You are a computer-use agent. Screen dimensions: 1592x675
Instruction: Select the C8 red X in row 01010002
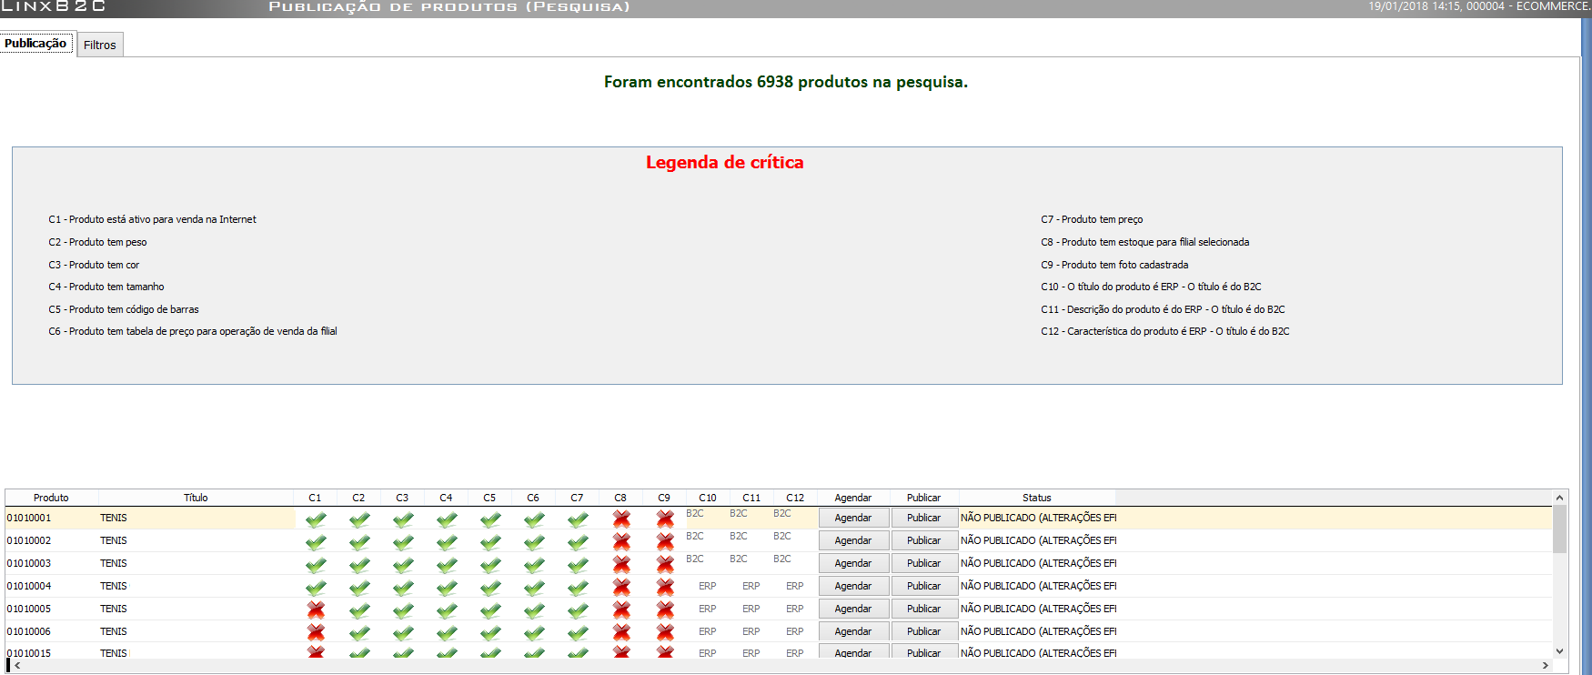(621, 542)
